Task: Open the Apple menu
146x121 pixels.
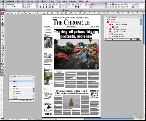Action: tap(3, 1)
